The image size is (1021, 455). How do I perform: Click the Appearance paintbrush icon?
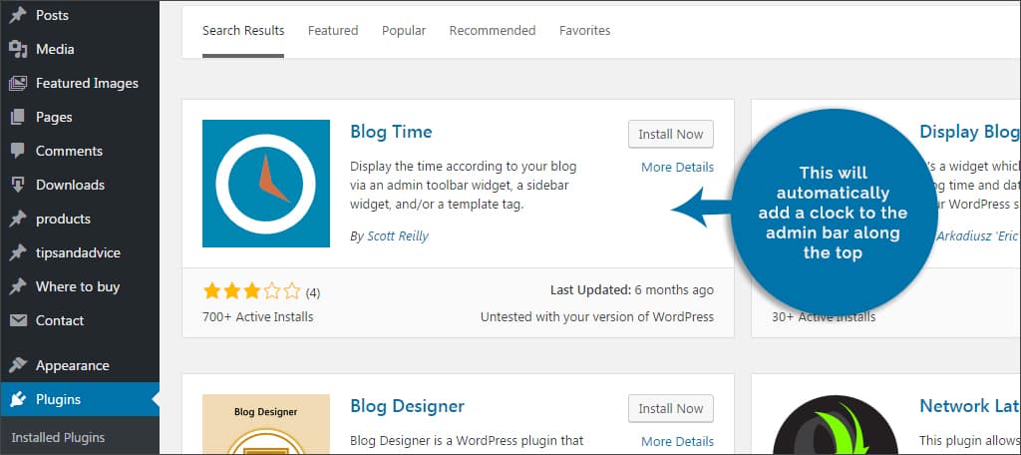pyautogui.click(x=18, y=365)
